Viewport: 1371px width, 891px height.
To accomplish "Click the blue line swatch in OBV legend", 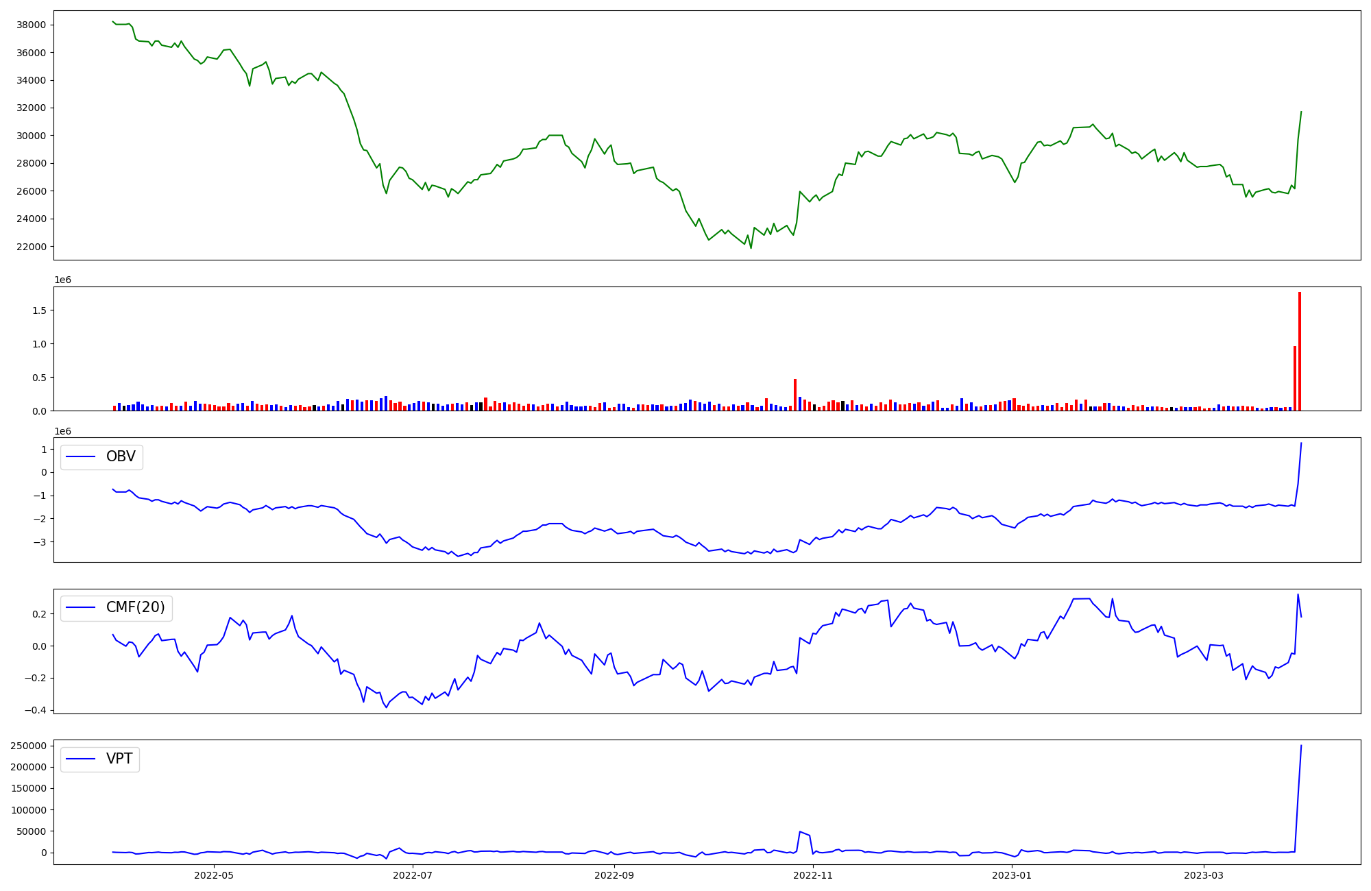I will [x=80, y=457].
